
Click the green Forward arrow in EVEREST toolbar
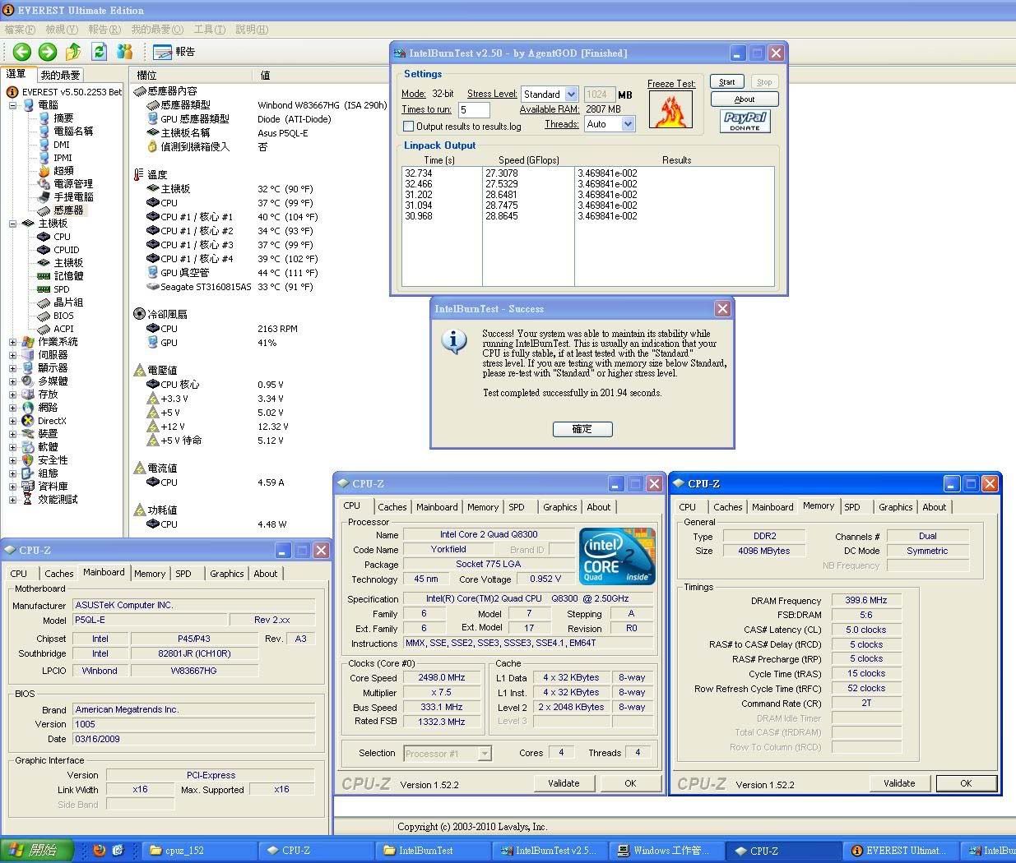pos(47,52)
